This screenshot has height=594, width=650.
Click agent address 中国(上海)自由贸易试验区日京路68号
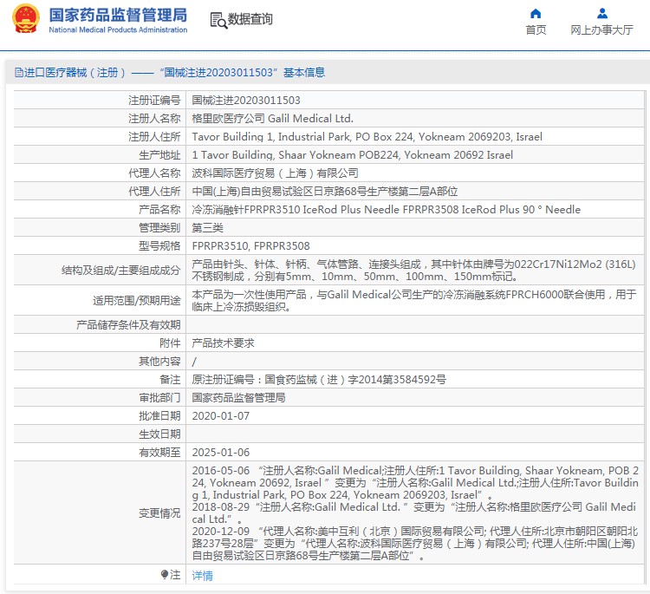(325, 192)
